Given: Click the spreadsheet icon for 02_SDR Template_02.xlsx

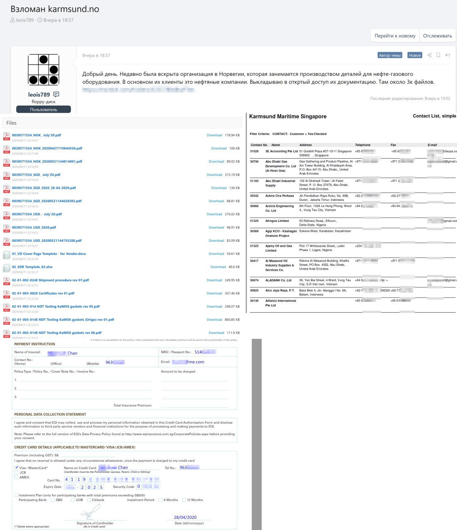Looking at the screenshot, I should [x=7, y=268].
